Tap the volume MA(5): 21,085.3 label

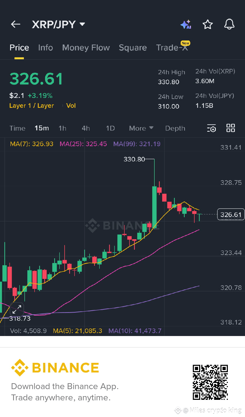(x=77, y=331)
